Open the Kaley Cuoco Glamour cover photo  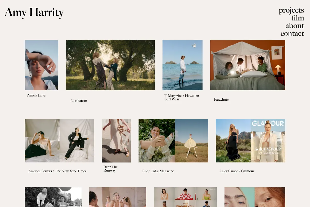[251, 141]
